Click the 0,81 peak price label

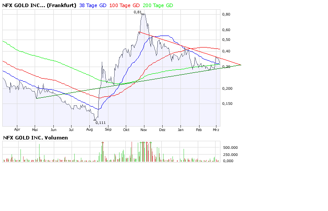point(138,12)
